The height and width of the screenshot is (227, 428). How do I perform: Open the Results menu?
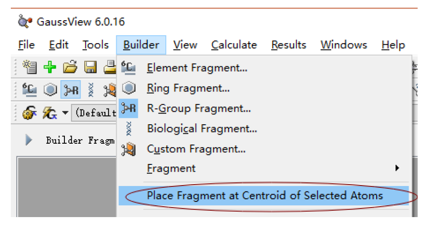coord(288,45)
